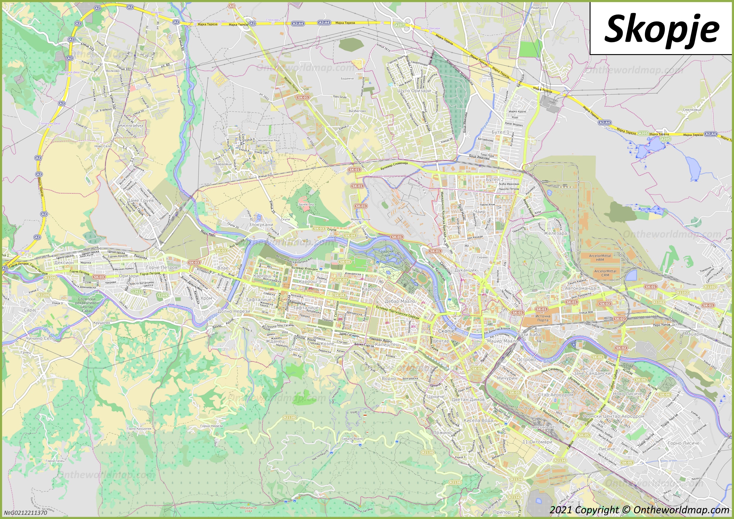Select the Зајчев Рид park label
Screen dimensions: 734x519
pos(306,204)
